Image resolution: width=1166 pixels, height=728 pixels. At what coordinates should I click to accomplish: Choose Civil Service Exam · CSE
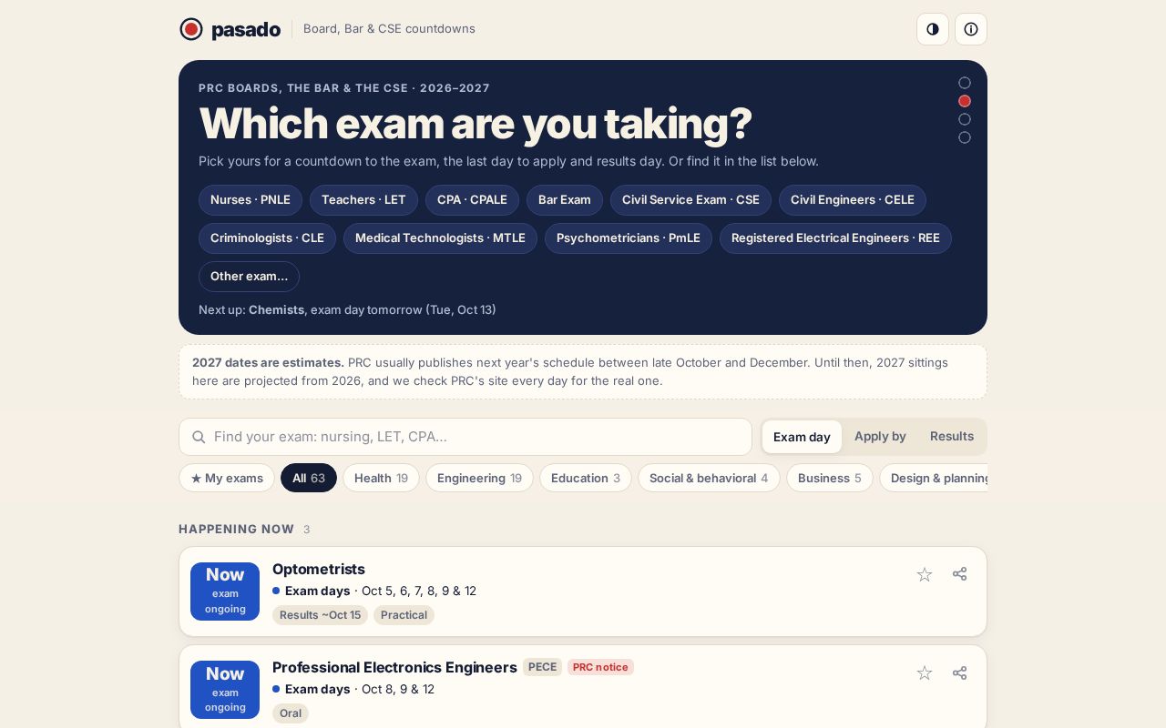[690, 200]
